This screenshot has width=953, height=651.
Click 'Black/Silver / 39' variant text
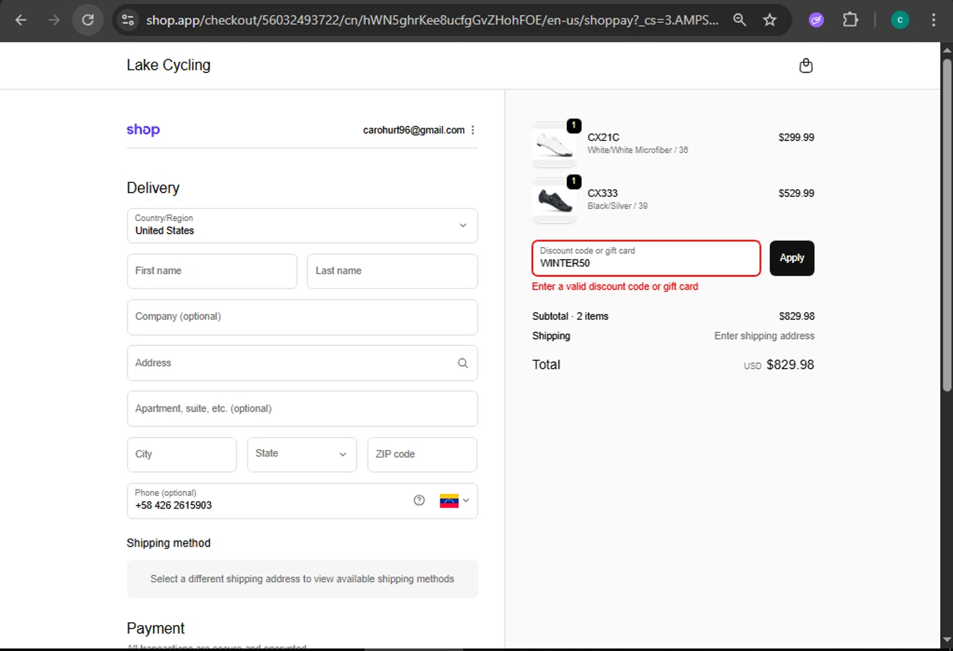(x=618, y=206)
